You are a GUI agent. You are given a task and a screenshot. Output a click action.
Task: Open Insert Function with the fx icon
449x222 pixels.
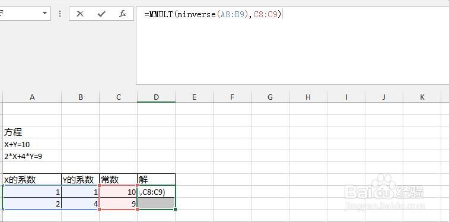[x=123, y=14]
